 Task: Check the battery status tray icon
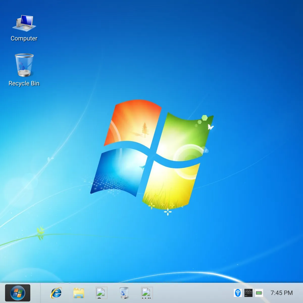pyautogui.click(x=259, y=293)
